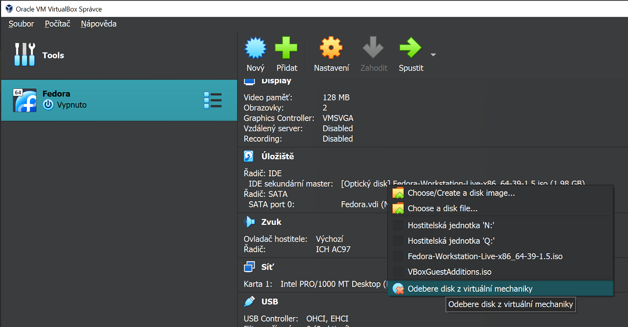Click the Úložiště disk icon

coord(248,156)
